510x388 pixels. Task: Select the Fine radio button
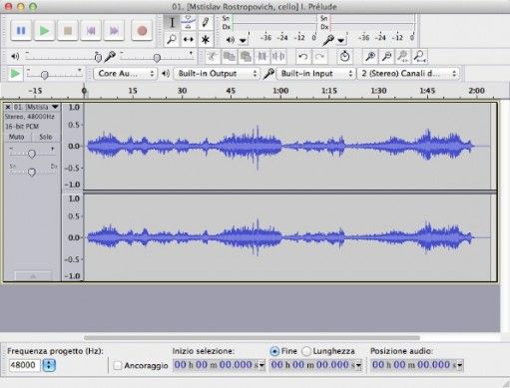point(274,351)
